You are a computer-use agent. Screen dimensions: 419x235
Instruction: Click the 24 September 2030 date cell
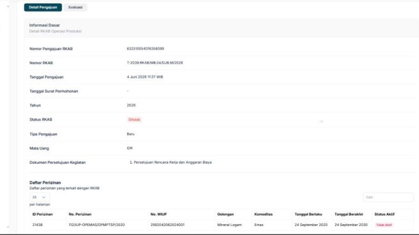click(x=351, y=225)
